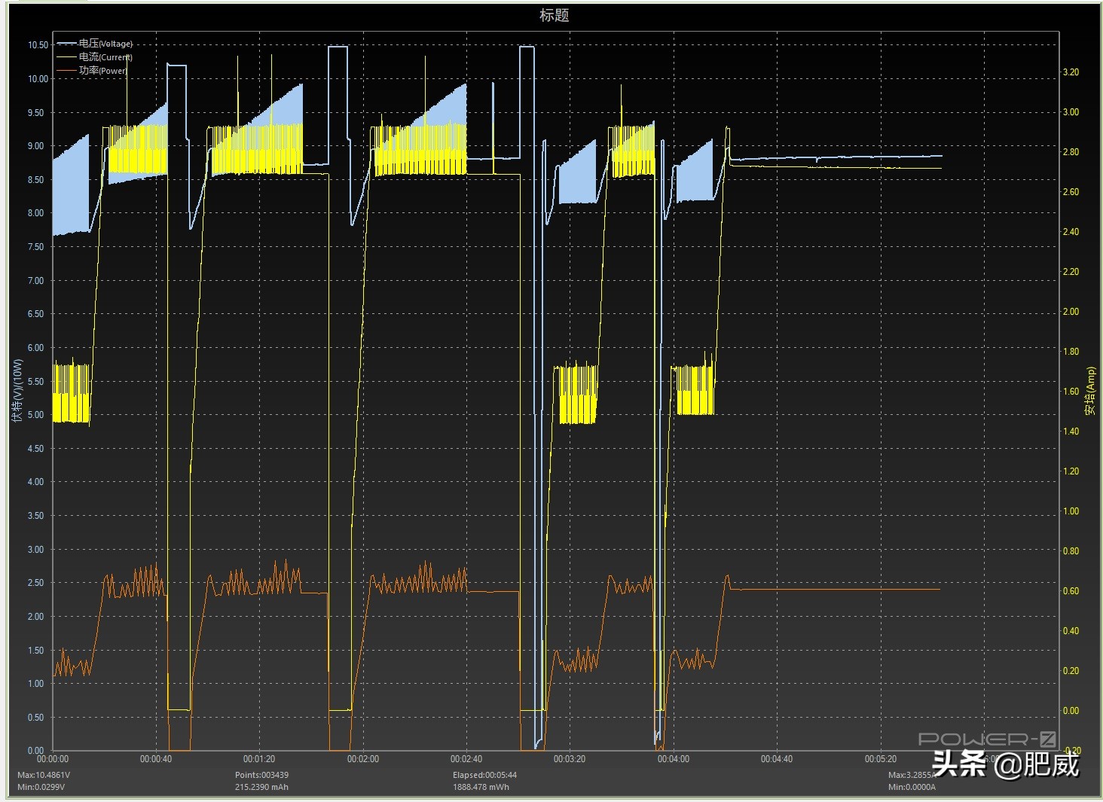
Task: Click the 头条@肥威 watermark
Action: coord(1005,764)
